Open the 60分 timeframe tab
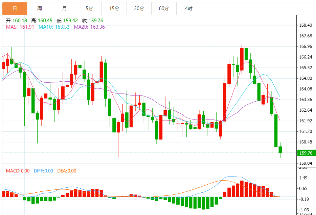 click(x=164, y=9)
